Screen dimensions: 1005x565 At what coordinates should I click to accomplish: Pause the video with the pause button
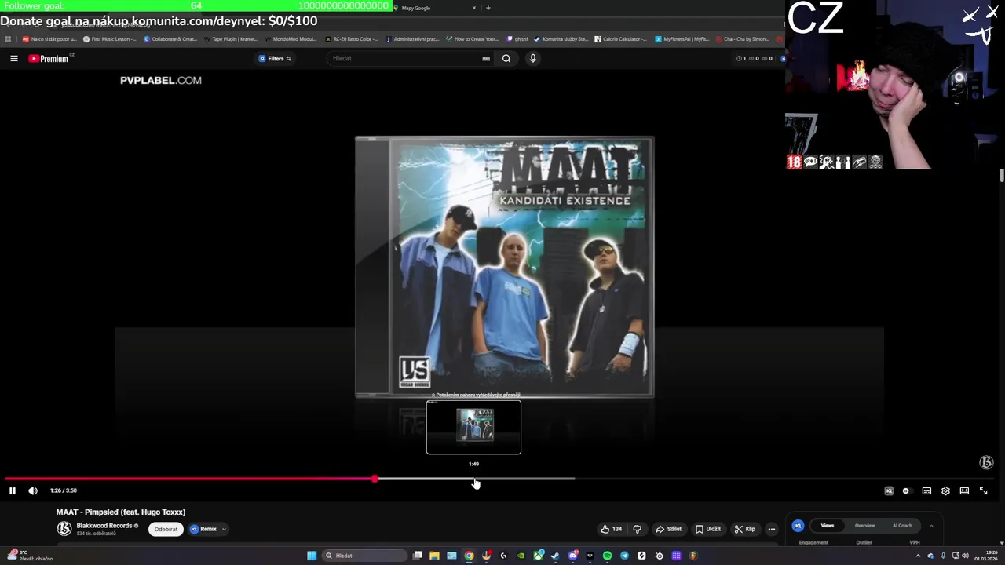click(13, 490)
